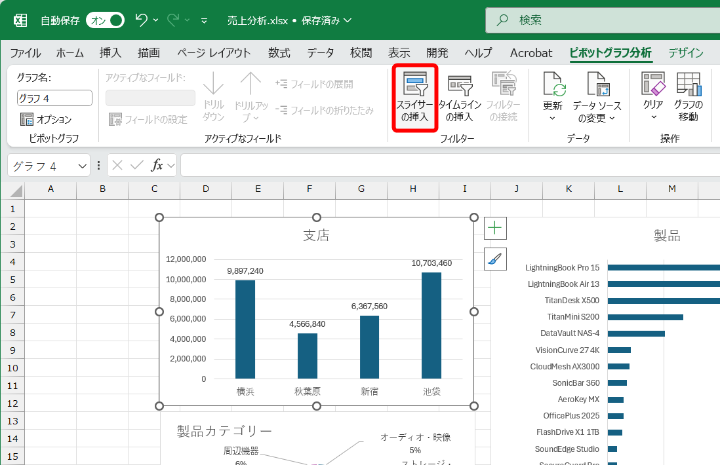Click the 製品 chart title
The width and height of the screenshot is (720, 465).
(x=667, y=236)
